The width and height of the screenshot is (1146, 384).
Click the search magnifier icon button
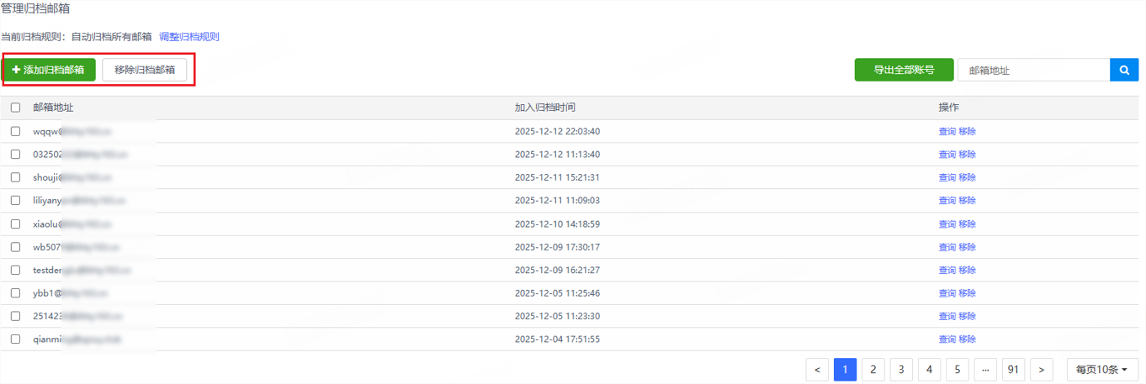pos(1124,70)
